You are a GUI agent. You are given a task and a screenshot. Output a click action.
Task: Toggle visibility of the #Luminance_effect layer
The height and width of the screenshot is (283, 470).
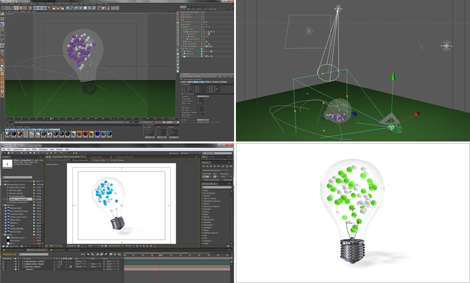3,261
